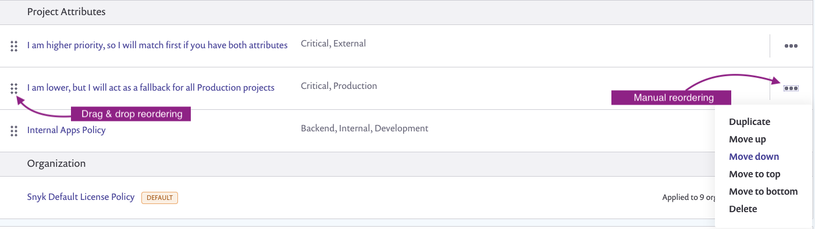Click the active three-dot menu for Production policy
Viewport: 815px width, 229px height.
tap(791, 88)
